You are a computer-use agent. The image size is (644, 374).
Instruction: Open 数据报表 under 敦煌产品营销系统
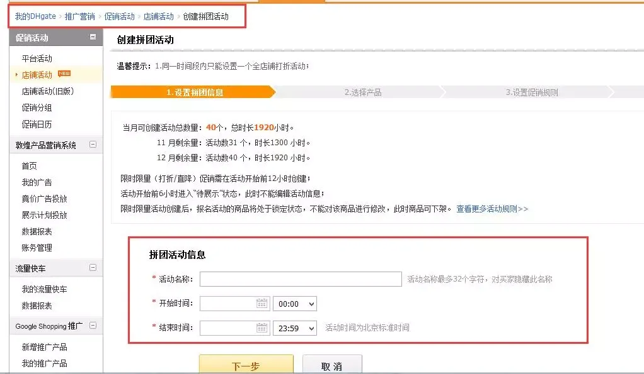[37, 231]
